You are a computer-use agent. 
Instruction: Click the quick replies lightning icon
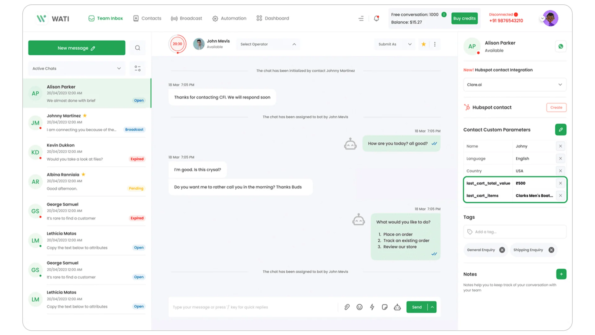coord(372,307)
